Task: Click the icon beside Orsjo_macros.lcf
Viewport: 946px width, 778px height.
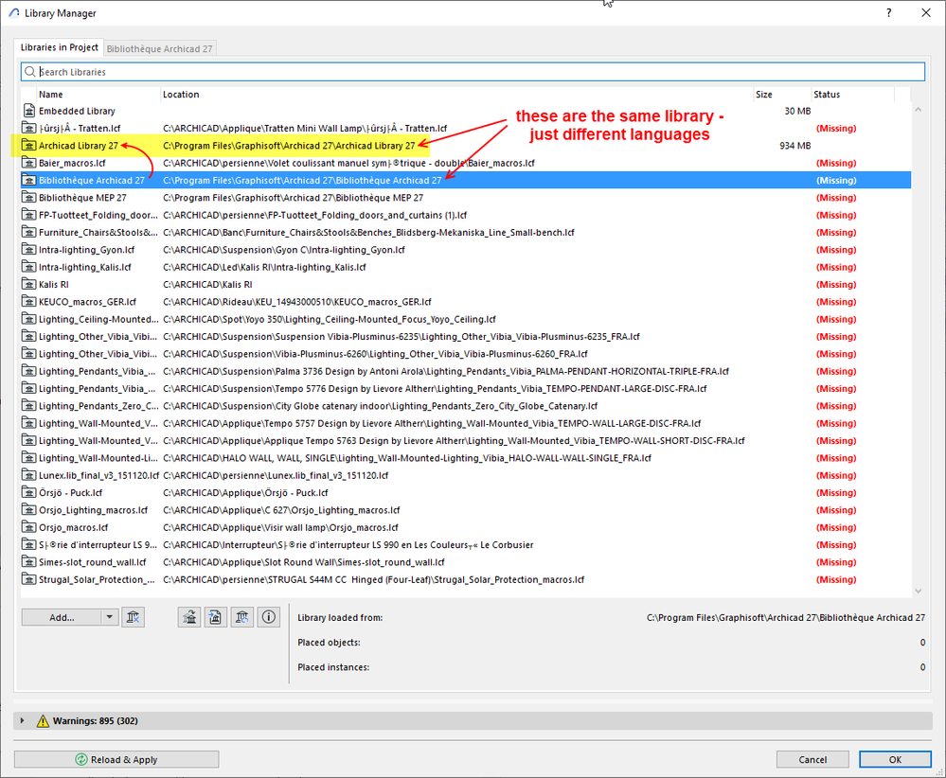Action: click(x=29, y=528)
